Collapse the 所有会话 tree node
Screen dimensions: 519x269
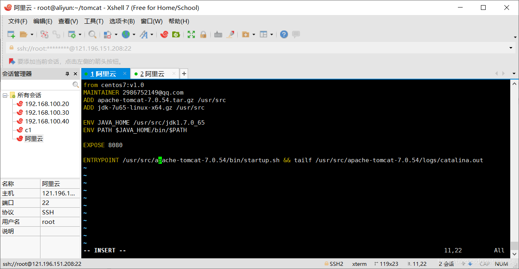tap(5, 95)
